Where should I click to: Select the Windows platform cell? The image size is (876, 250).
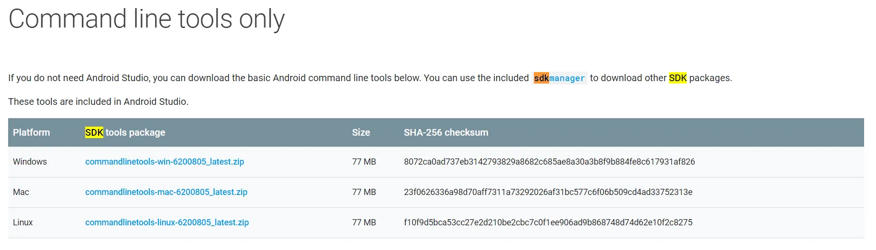[30, 162]
